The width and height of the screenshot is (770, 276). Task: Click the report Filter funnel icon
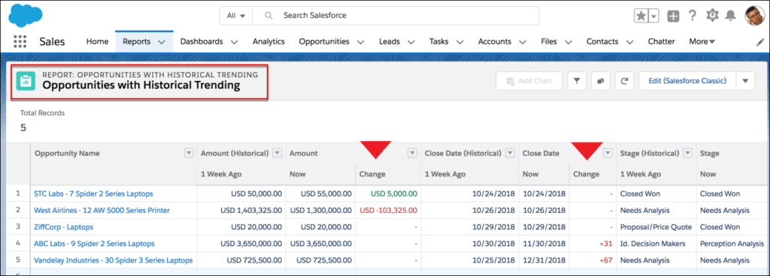pos(577,81)
